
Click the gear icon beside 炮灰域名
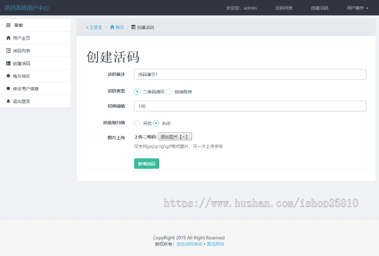coord(8,75)
